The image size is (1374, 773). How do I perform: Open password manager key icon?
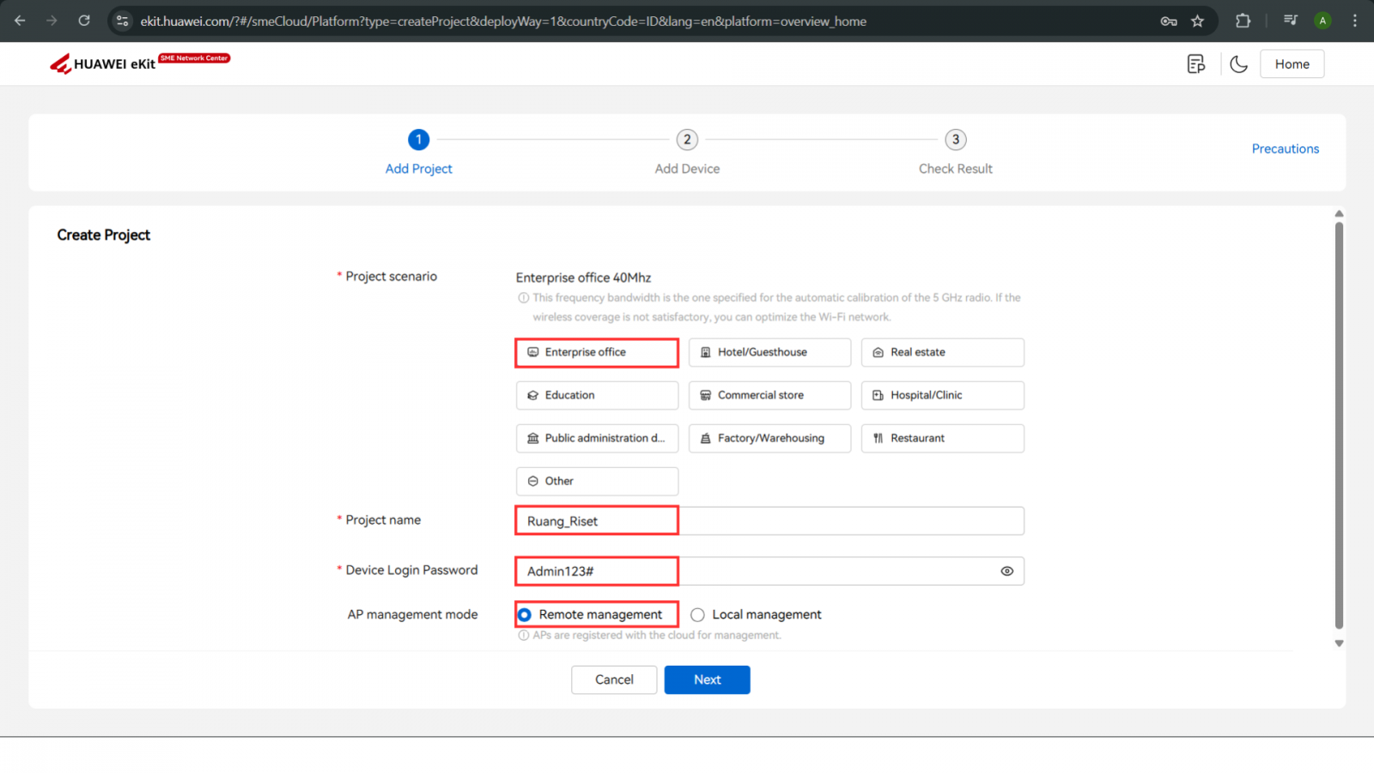[x=1169, y=21]
